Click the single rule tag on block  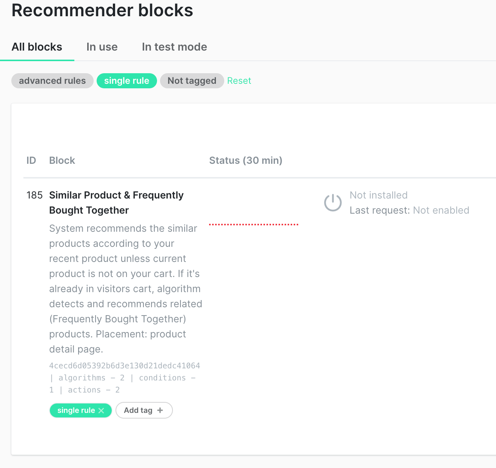[76, 410]
